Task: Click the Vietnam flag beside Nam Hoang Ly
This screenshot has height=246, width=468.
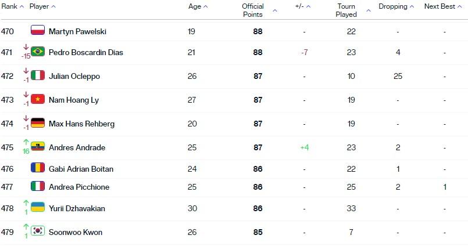Action: tap(38, 99)
